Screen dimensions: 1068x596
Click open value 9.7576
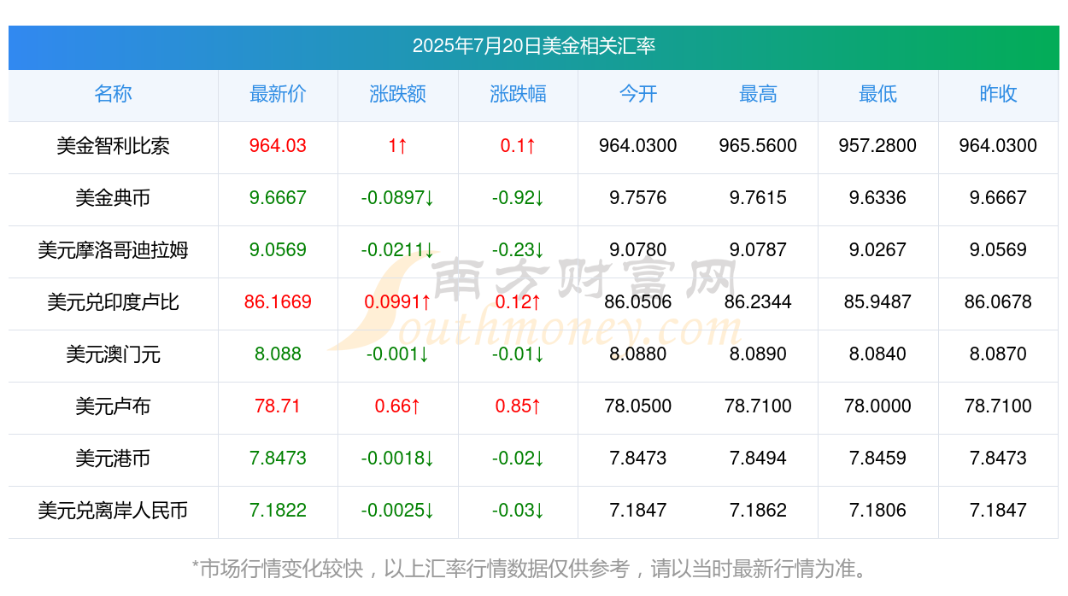pyautogui.click(x=638, y=198)
